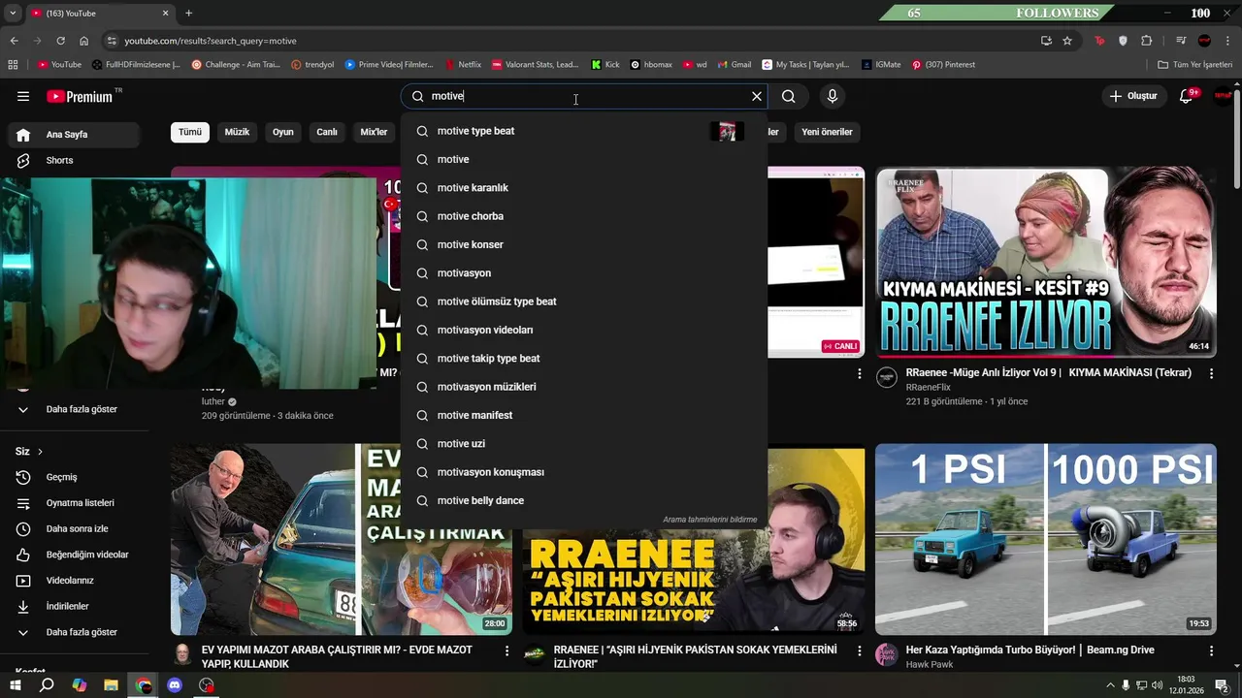This screenshot has height=698, width=1242.
Task: Open Windows Start menu
Action: point(15,685)
